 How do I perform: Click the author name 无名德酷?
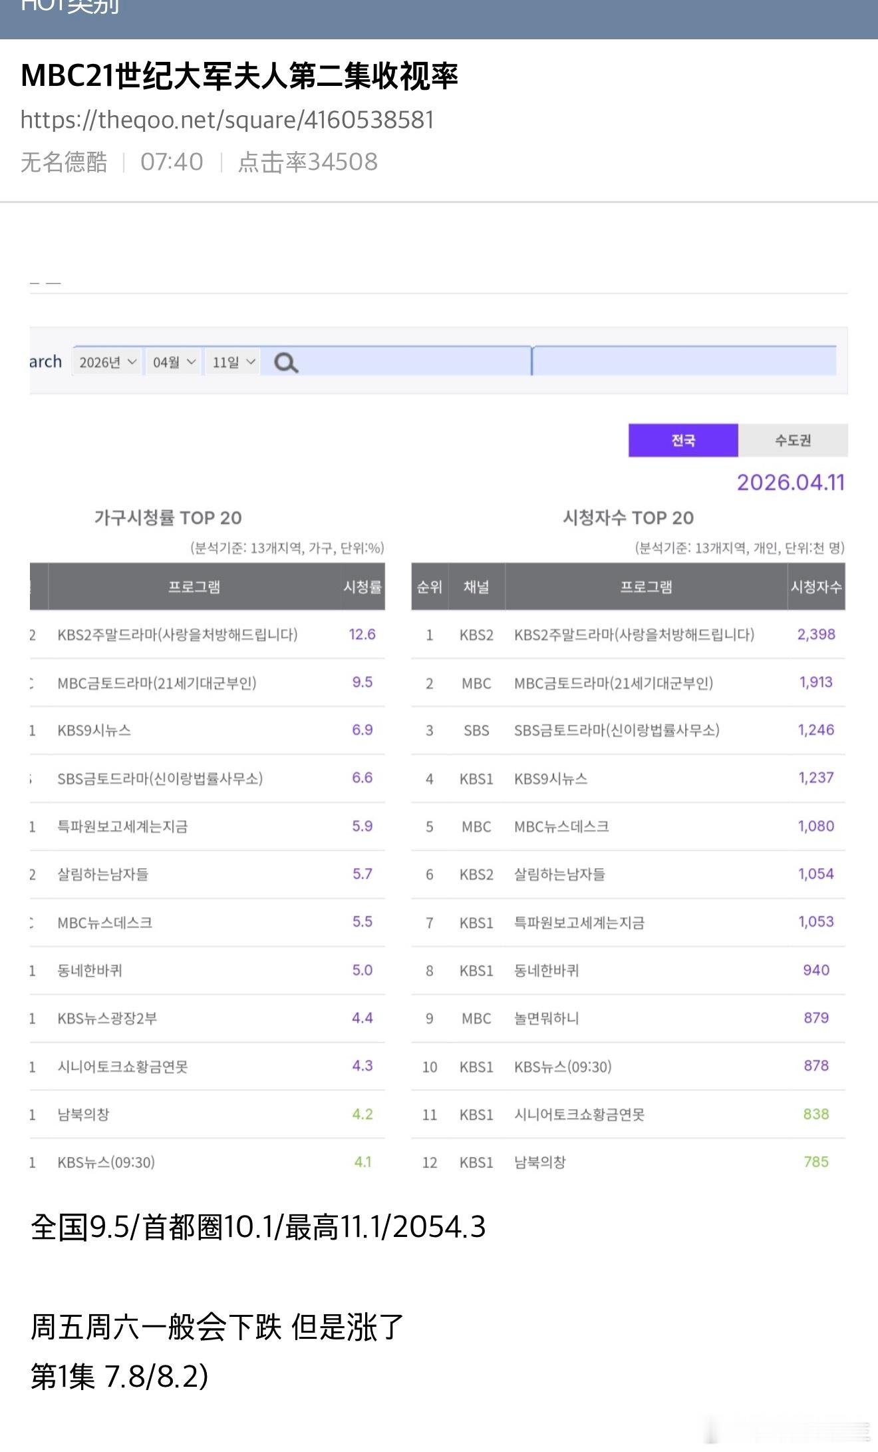(x=64, y=162)
